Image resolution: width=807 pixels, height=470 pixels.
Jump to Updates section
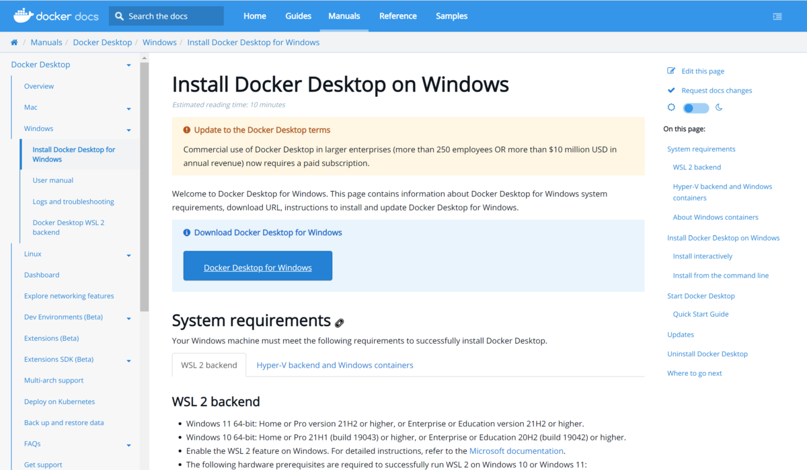(x=681, y=335)
